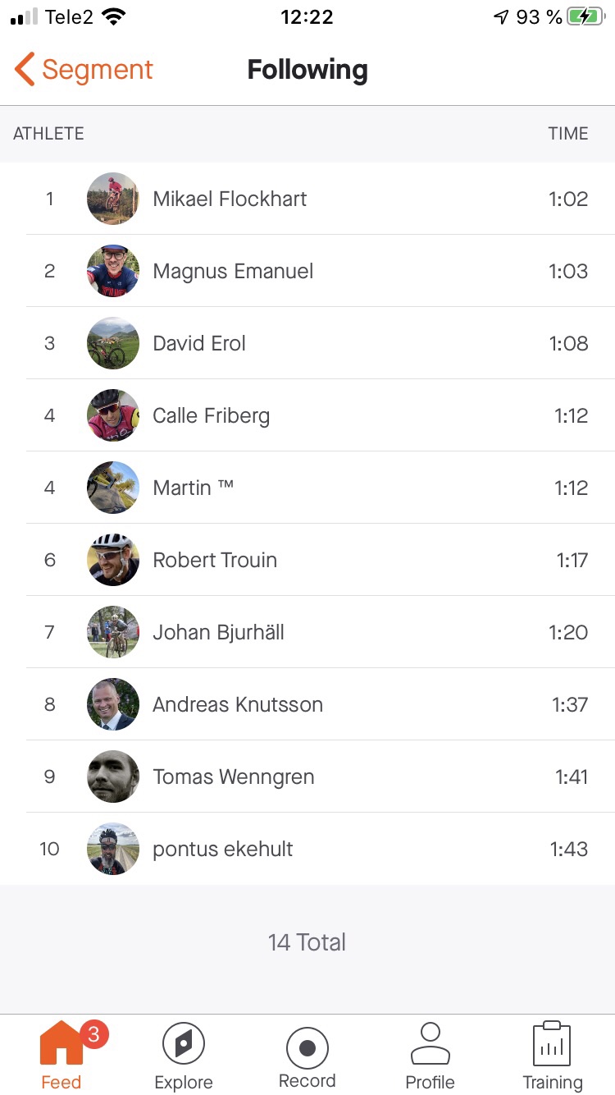Tap the Record circle icon
The height and width of the screenshot is (1095, 615).
pos(307,1048)
